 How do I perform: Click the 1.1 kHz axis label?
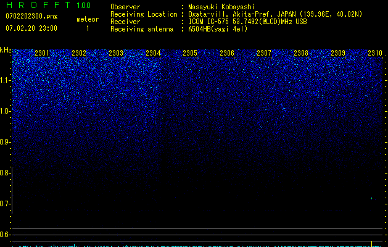(5, 80)
